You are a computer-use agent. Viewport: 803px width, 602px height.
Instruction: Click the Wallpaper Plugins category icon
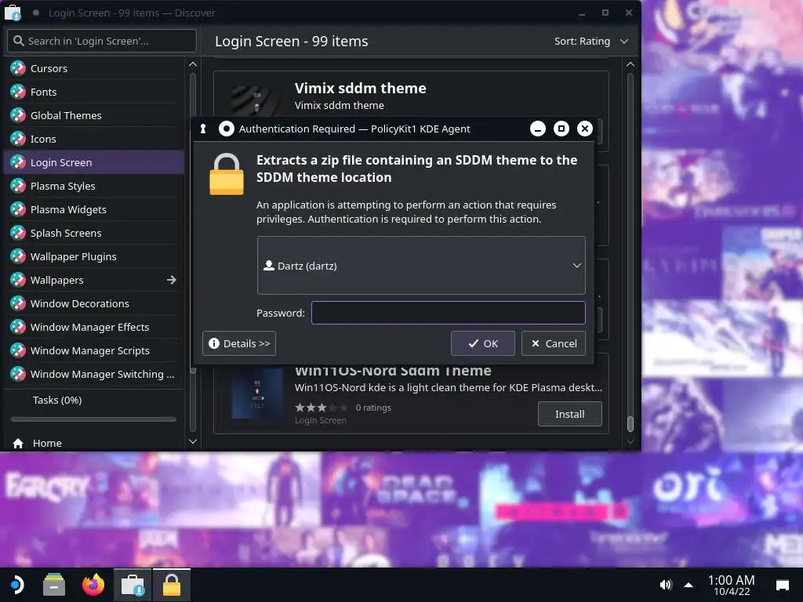pyautogui.click(x=18, y=256)
